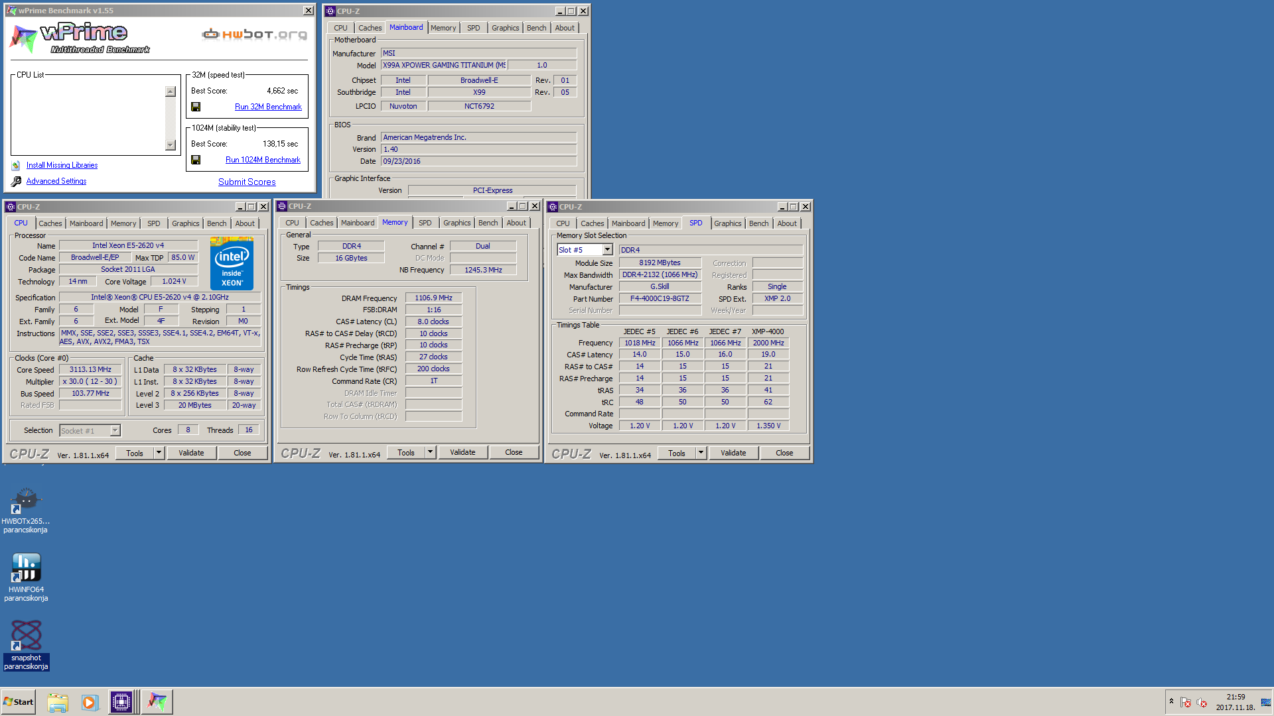Click the Submit Scores link
Image resolution: width=1274 pixels, height=716 pixels.
[x=247, y=182]
